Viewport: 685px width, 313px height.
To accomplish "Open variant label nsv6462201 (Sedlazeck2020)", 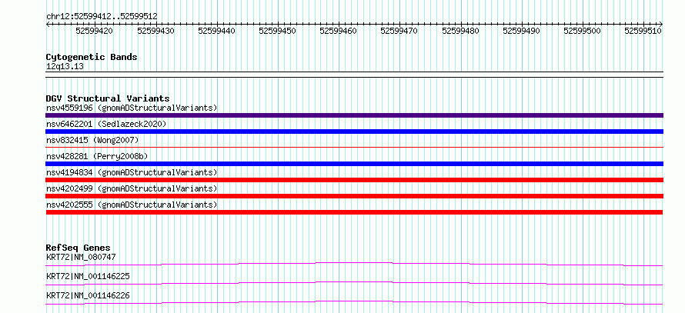I will point(106,124).
